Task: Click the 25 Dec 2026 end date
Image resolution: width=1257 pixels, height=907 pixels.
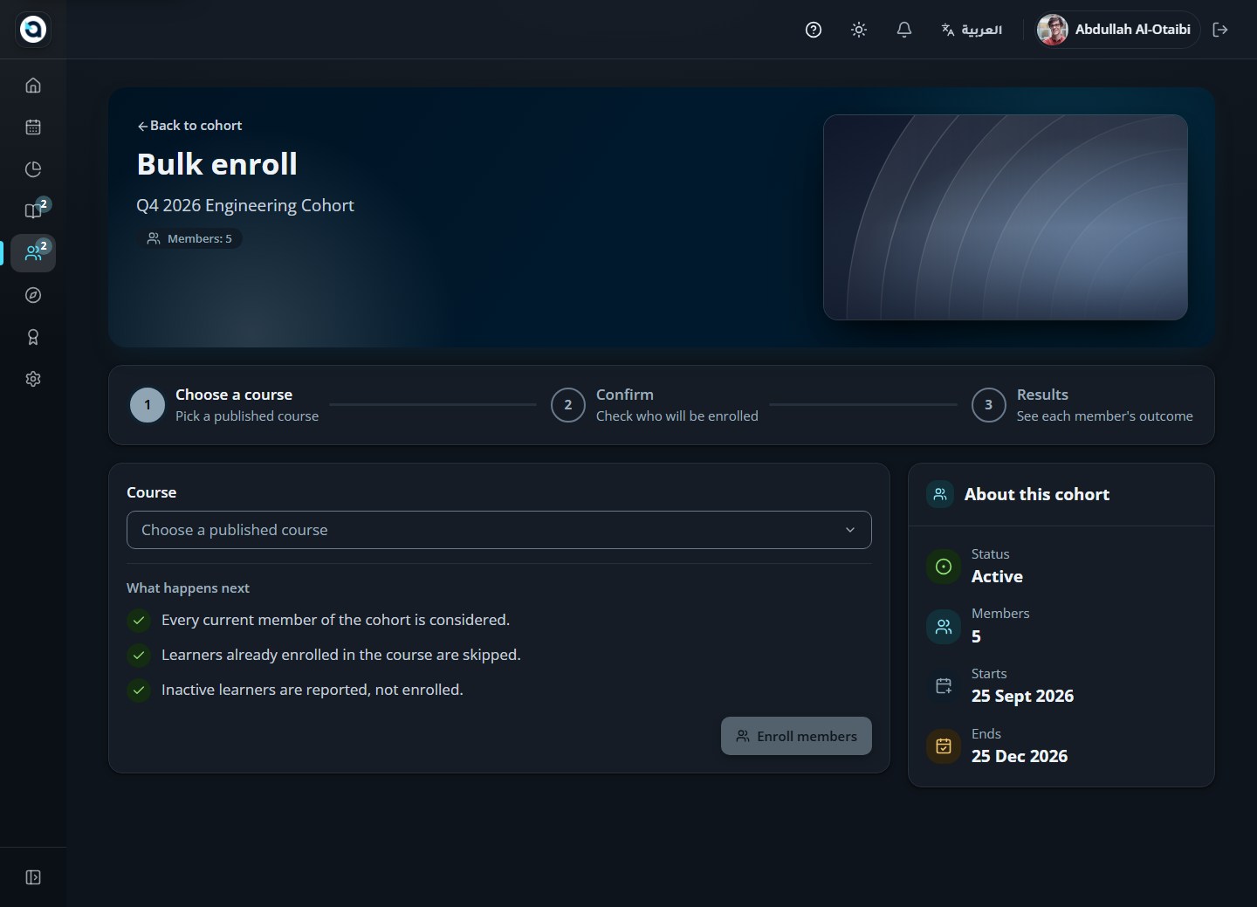Action: (x=1020, y=756)
